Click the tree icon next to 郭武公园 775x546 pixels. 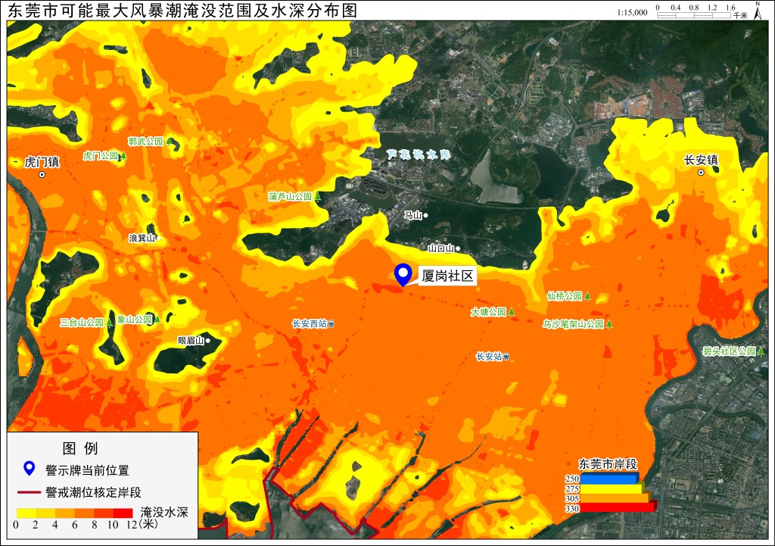[x=169, y=142]
